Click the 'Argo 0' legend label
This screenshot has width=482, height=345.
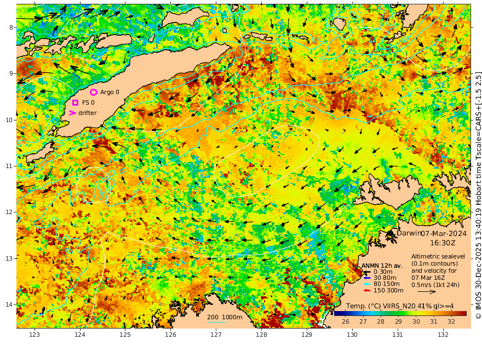(110, 92)
